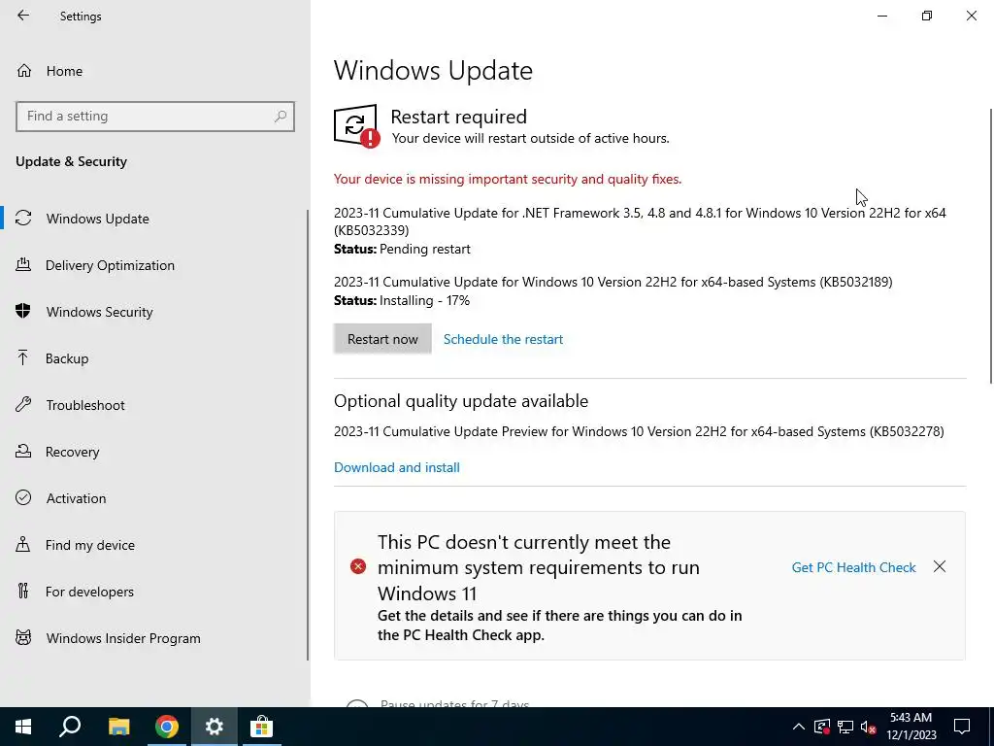Screen dimensions: 994x746
Task: Click the sidebar vertical scrollbar
Action: click(x=308, y=435)
